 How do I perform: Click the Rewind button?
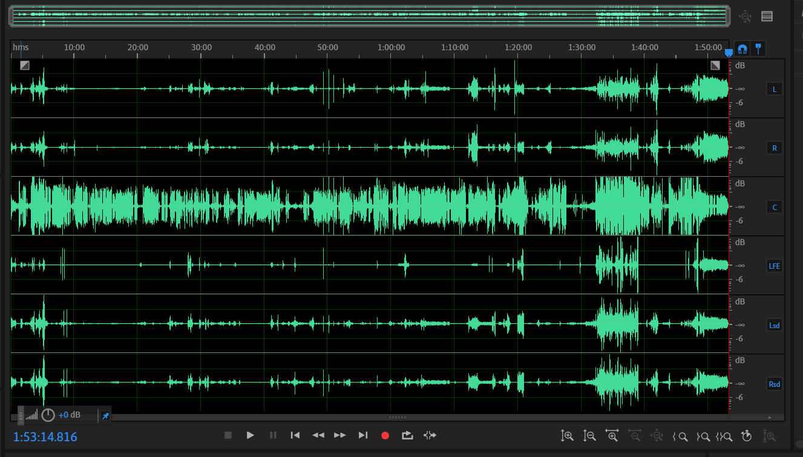tap(318, 435)
